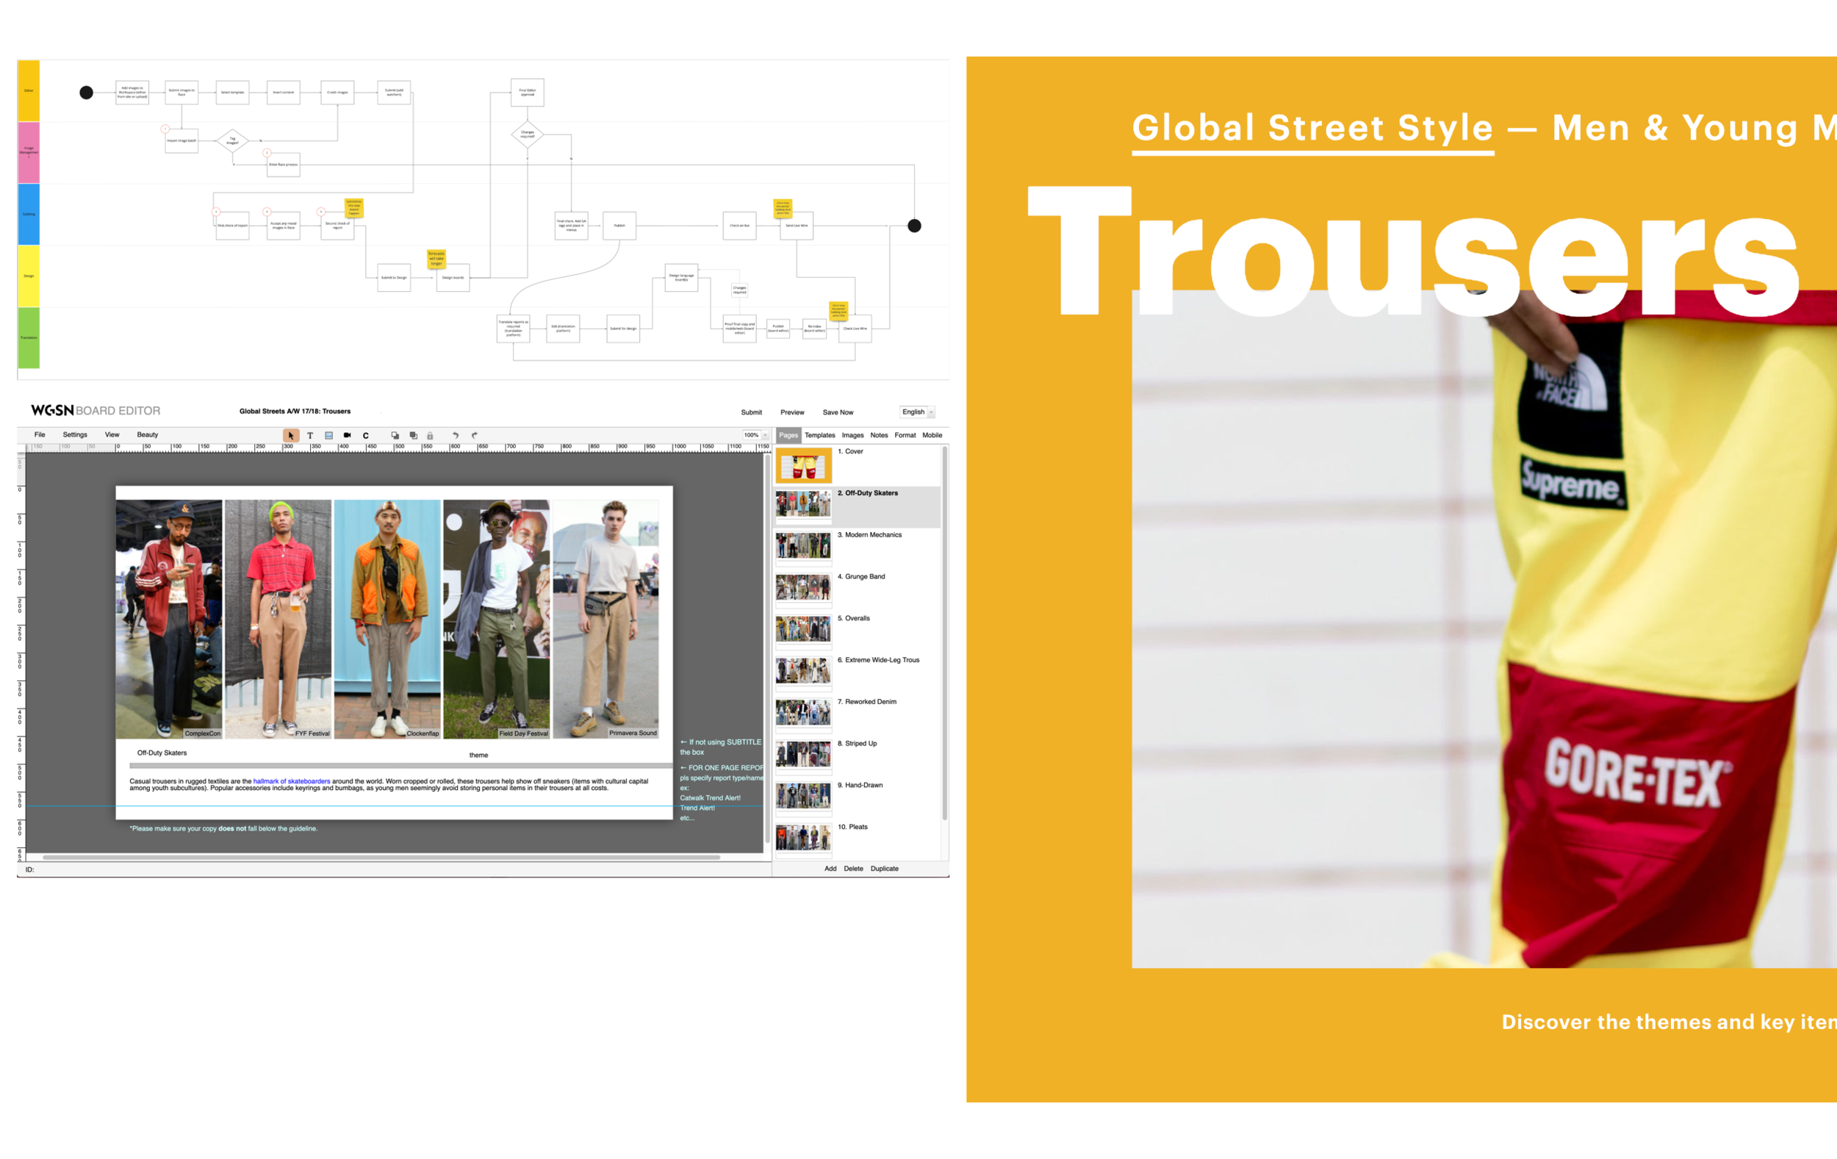Switch to the Images tab
This screenshot has height=1159, width=1837.
pos(853,436)
